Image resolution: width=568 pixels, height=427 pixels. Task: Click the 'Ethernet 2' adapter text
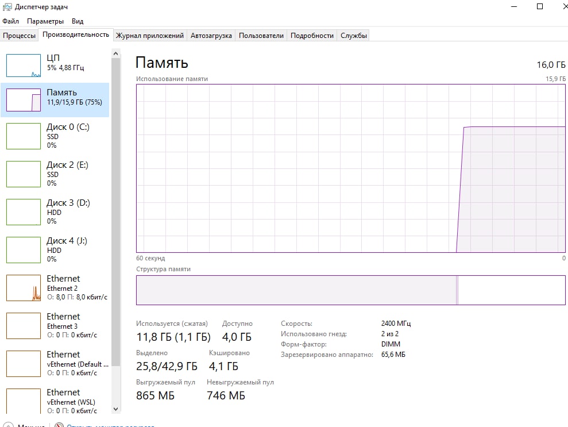pyautogui.click(x=62, y=288)
